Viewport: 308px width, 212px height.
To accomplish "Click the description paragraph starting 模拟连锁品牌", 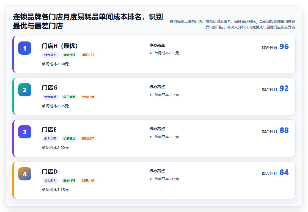I will click(232, 24).
